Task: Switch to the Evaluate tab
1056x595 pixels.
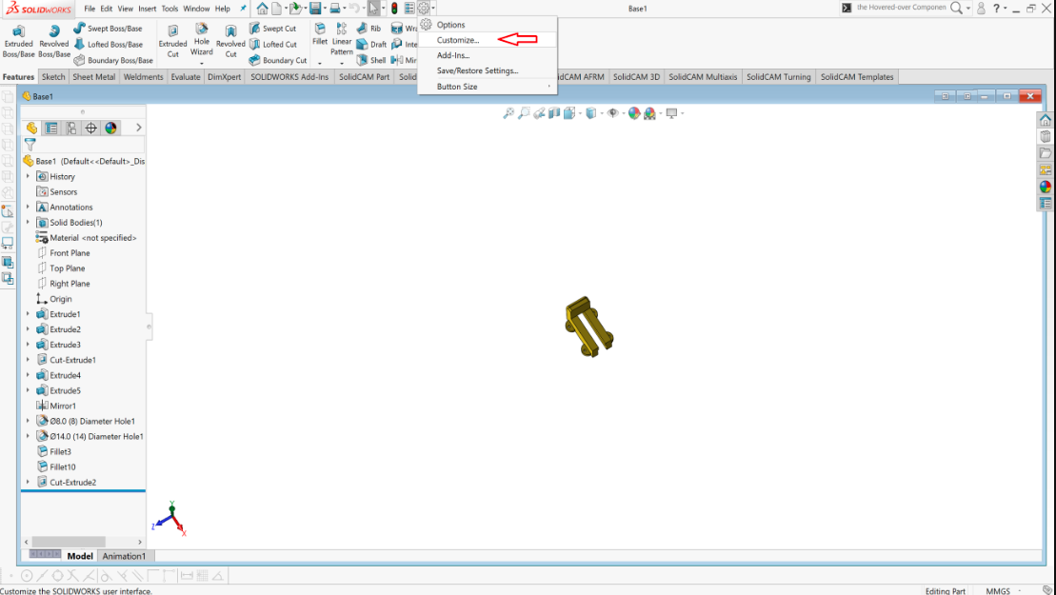Action: click(x=185, y=77)
